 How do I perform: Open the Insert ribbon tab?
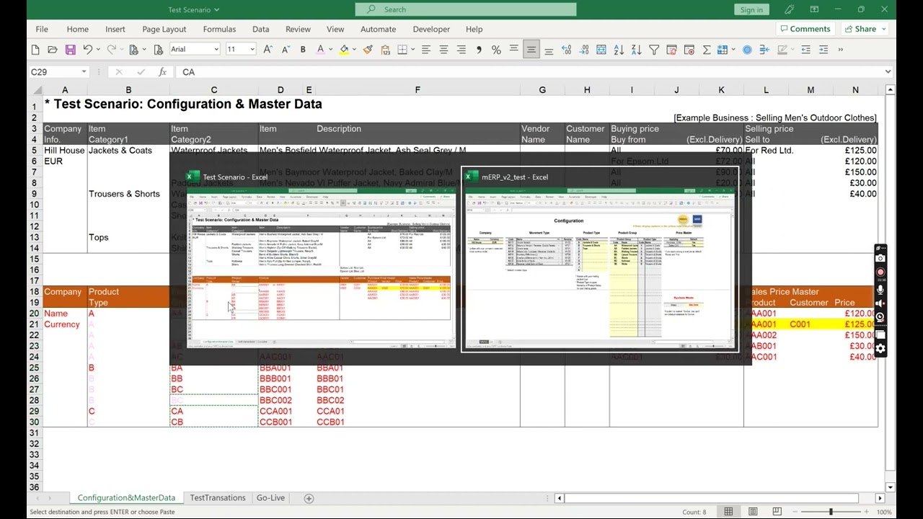click(115, 30)
